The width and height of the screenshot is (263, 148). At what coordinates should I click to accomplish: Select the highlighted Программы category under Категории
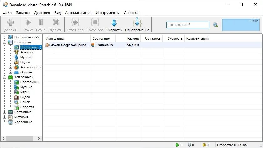coord(31,47)
